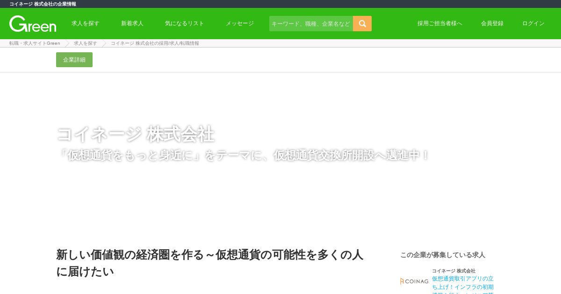Click ログイン link
The width and height of the screenshot is (561, 294).
[x=533, y=23]
